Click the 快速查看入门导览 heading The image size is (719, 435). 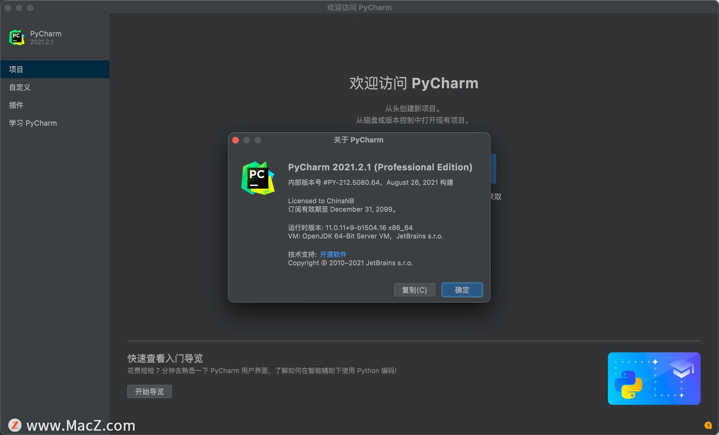pos(165,359)
